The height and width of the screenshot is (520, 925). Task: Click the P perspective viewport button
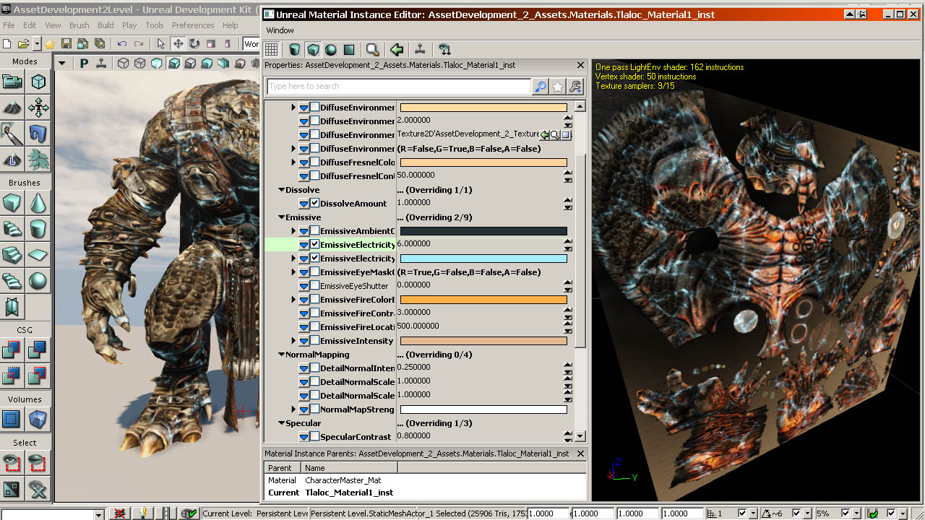pyautogui.click(x=84, y=64)
